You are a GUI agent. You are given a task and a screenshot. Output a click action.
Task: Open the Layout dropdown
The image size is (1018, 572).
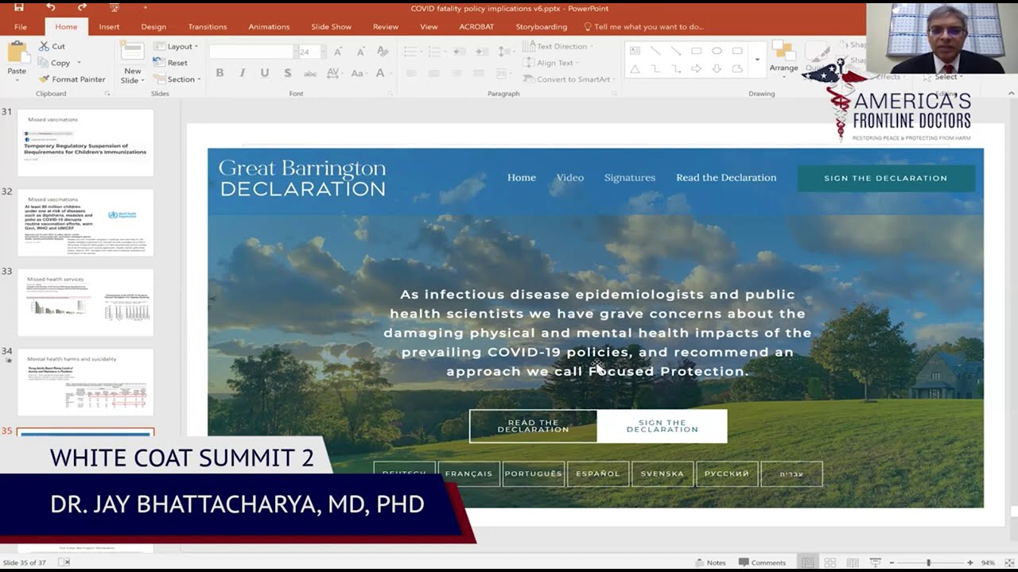(x=177, y=46)
